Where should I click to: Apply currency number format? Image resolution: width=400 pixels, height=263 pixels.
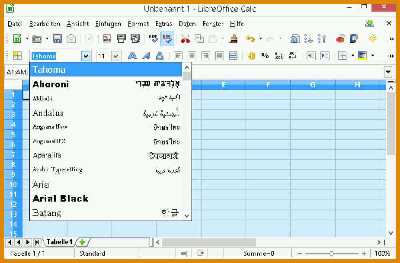(251, 56)
